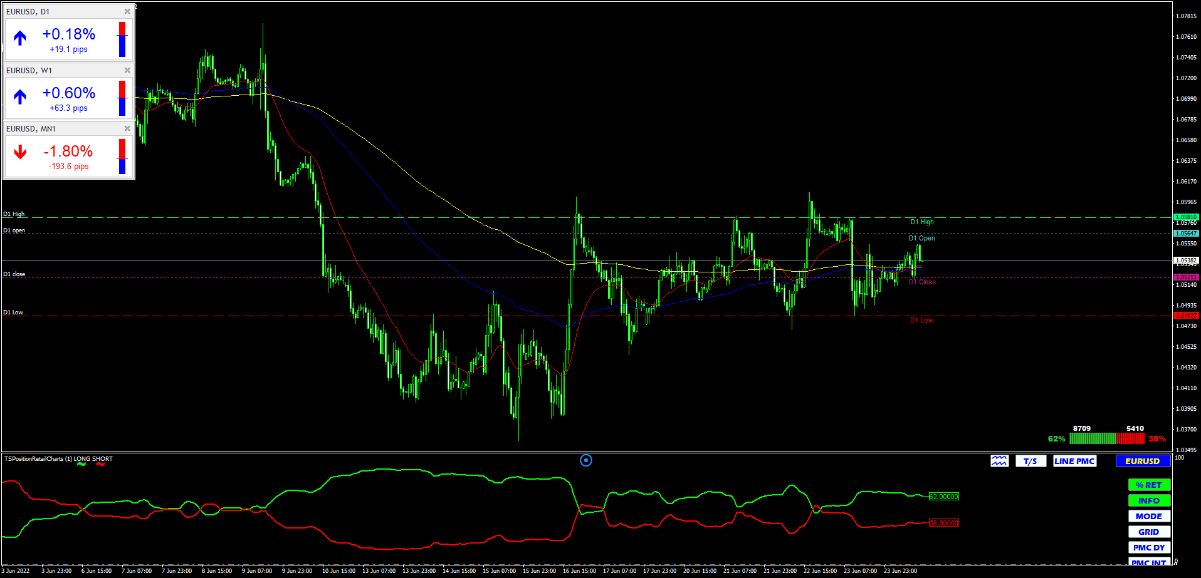Click the 62% long percentage label
This screenshot has height=578, width=1201.
point(1056,439)
